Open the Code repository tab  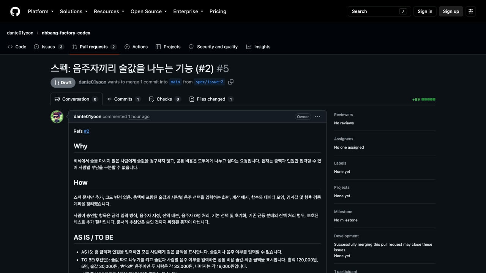17,47
